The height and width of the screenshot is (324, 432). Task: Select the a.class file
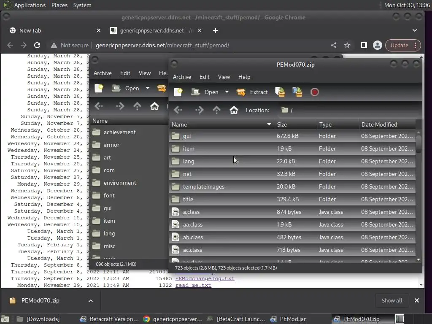[292, 212]
